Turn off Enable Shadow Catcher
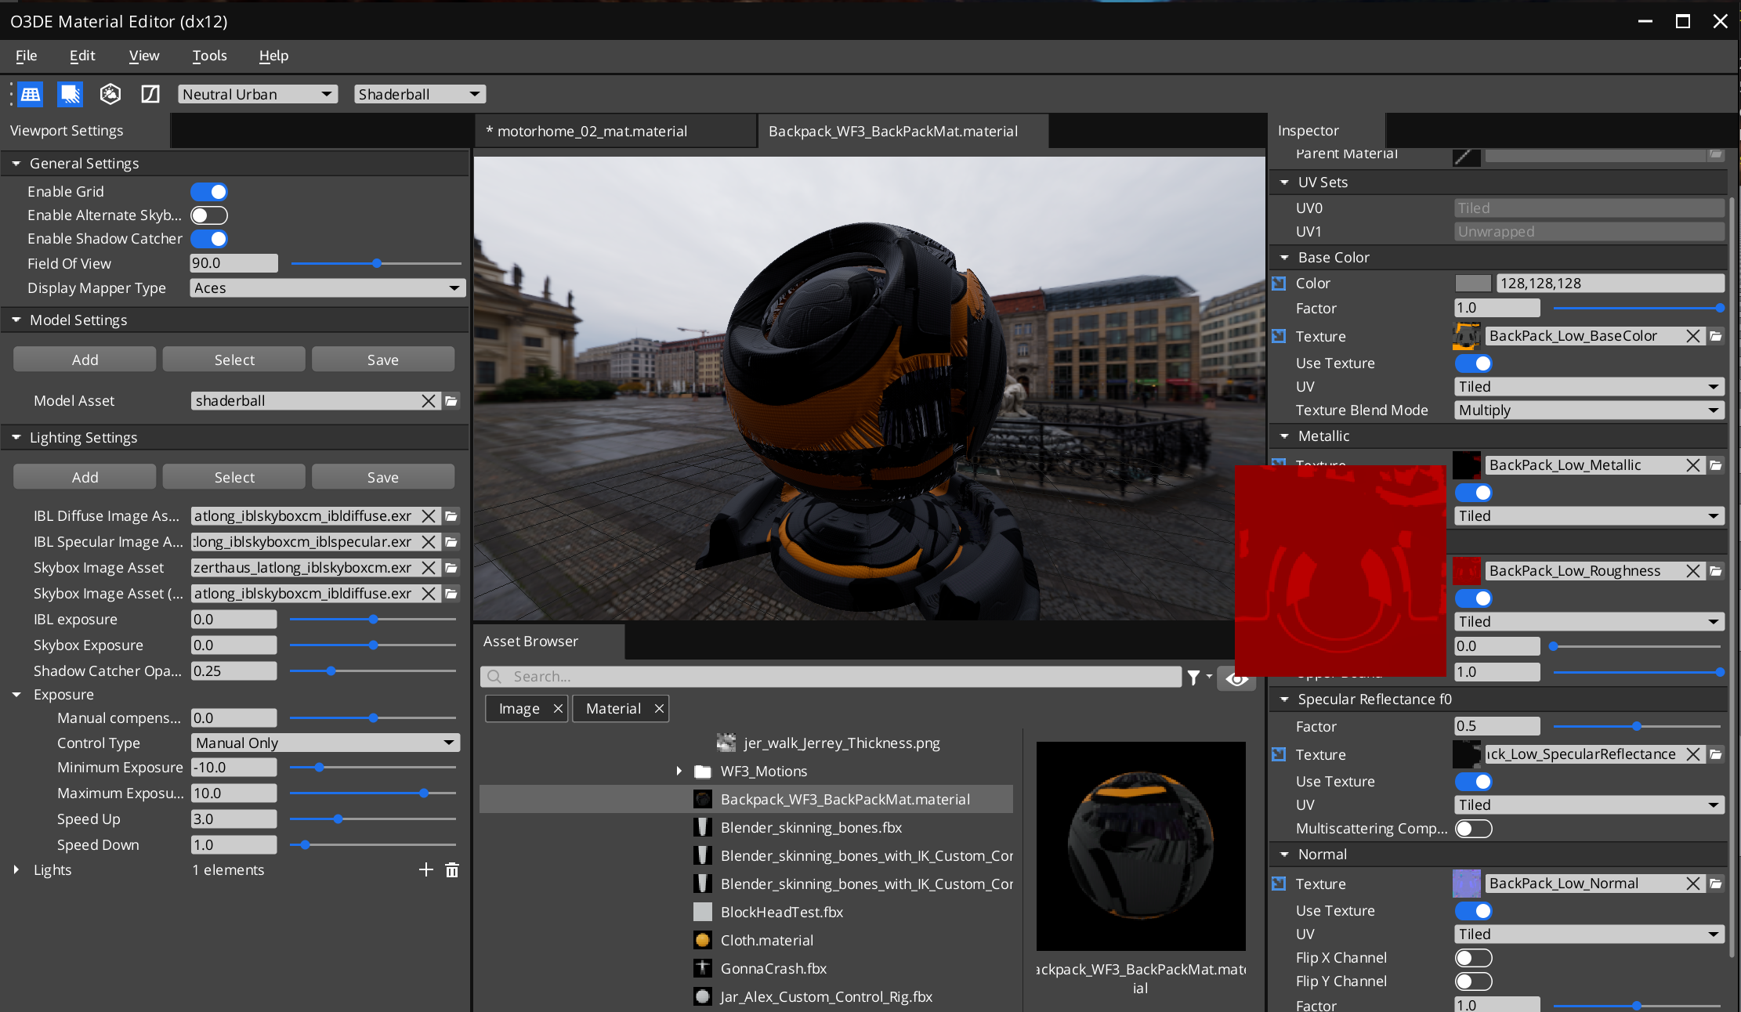The width and height of the screenshot is (1741, 1012). click(x=209, y=239)
